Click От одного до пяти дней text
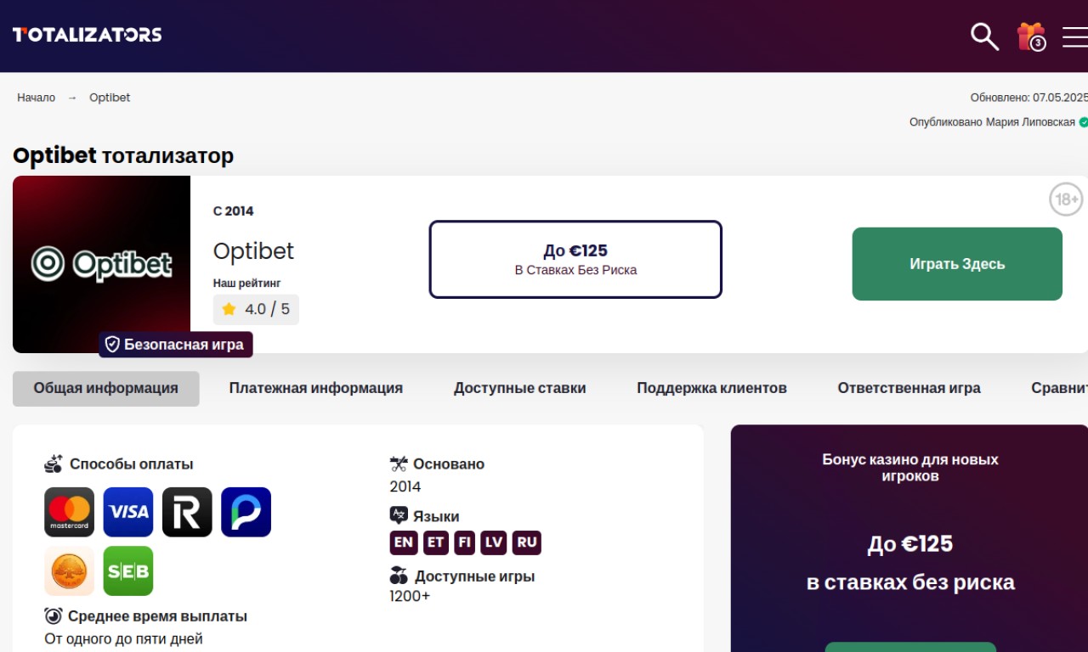The width and height of the screenshot is (1088, 652). 123,638
